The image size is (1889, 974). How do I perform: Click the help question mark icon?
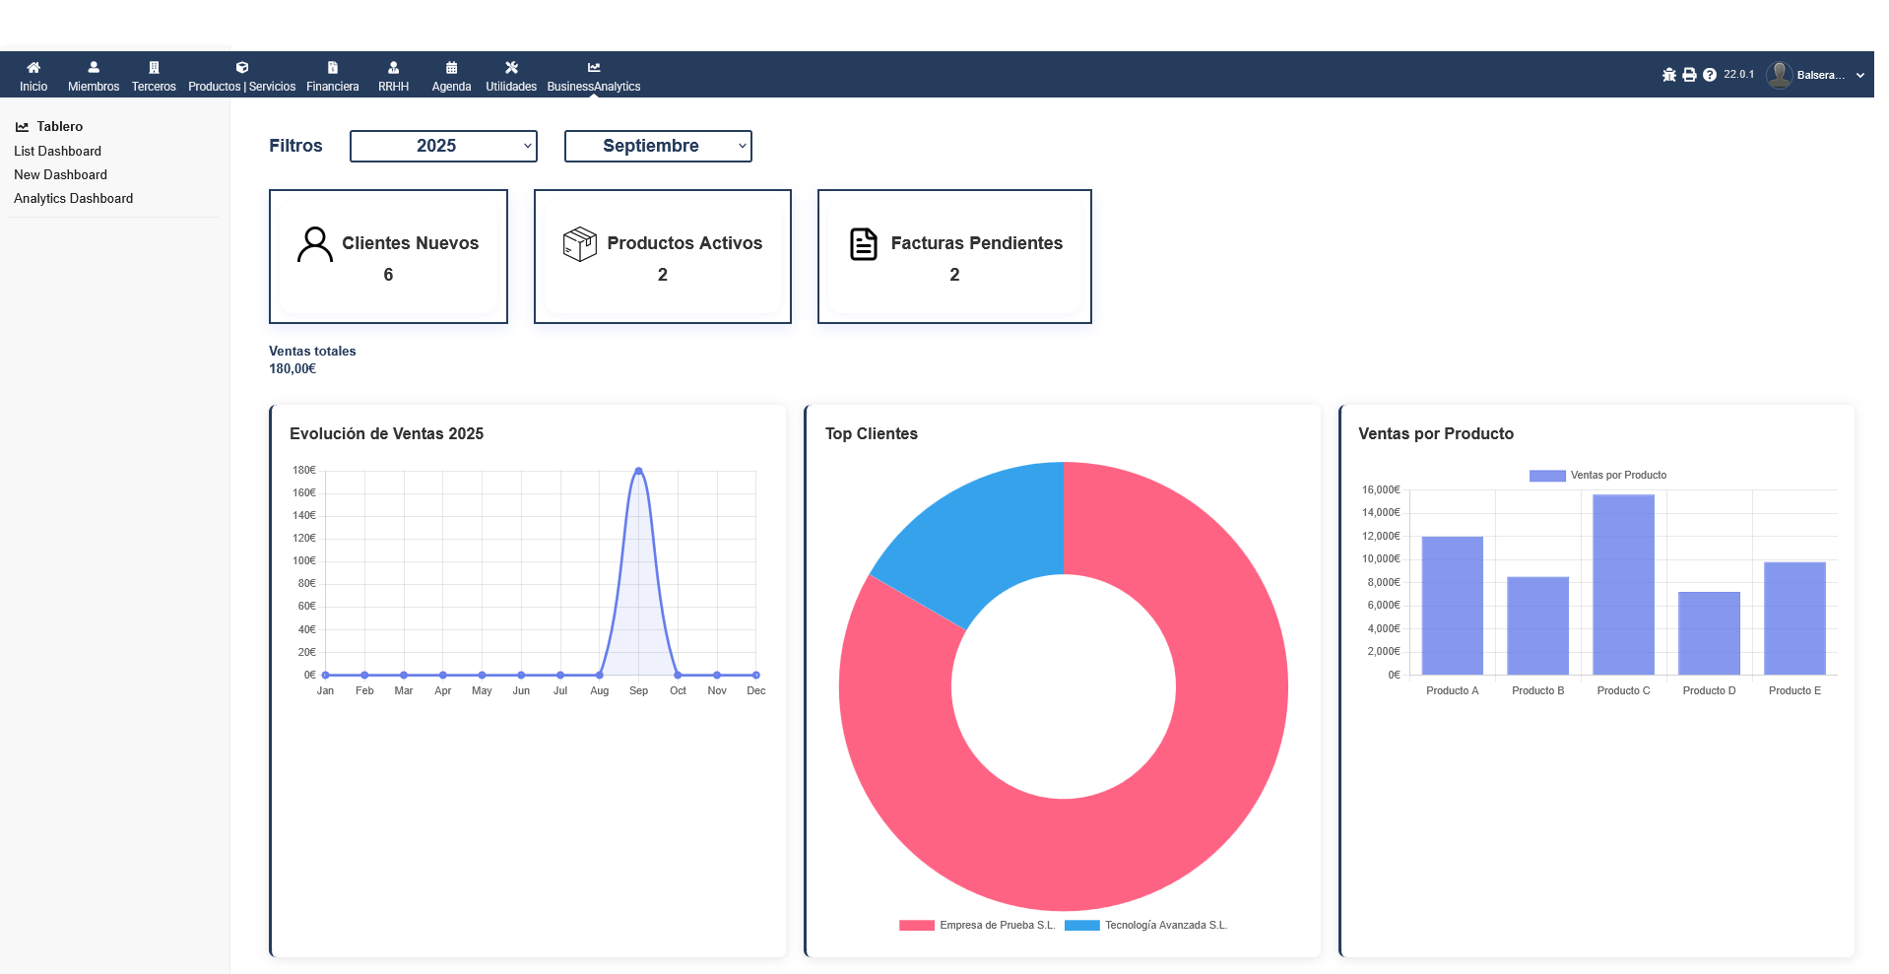click(x=1709, y=74)
